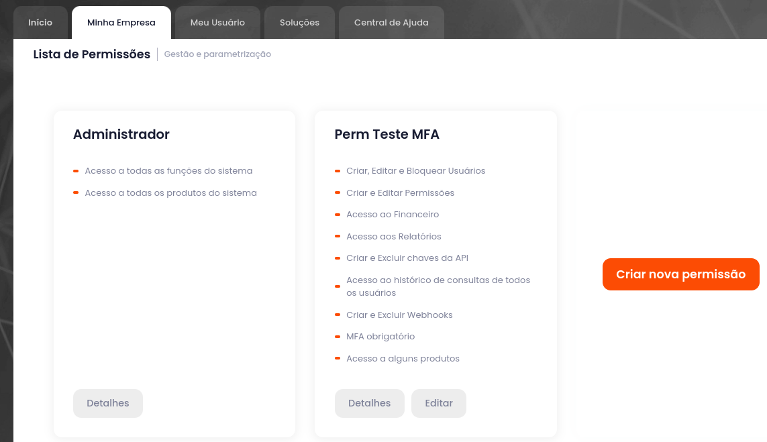The width and height of the screenshot is (767, 442).
Task: Open Detalhes for Perm Teste MFA
Action: (369, 403)
